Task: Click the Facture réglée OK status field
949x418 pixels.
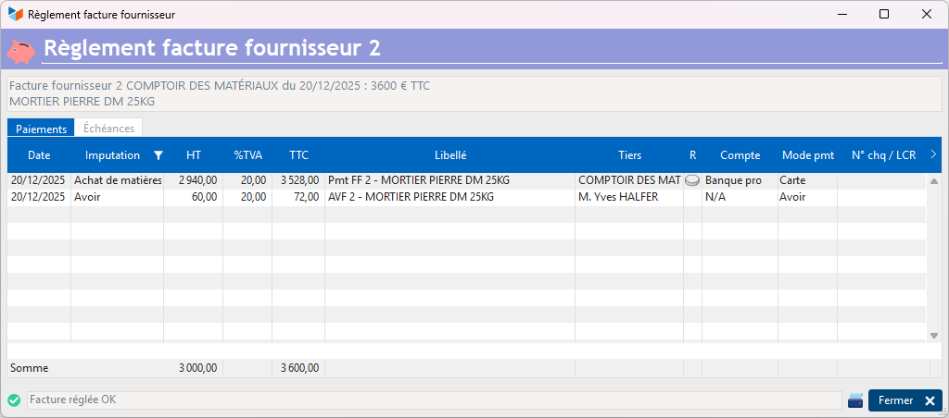Action: [434, 400]
